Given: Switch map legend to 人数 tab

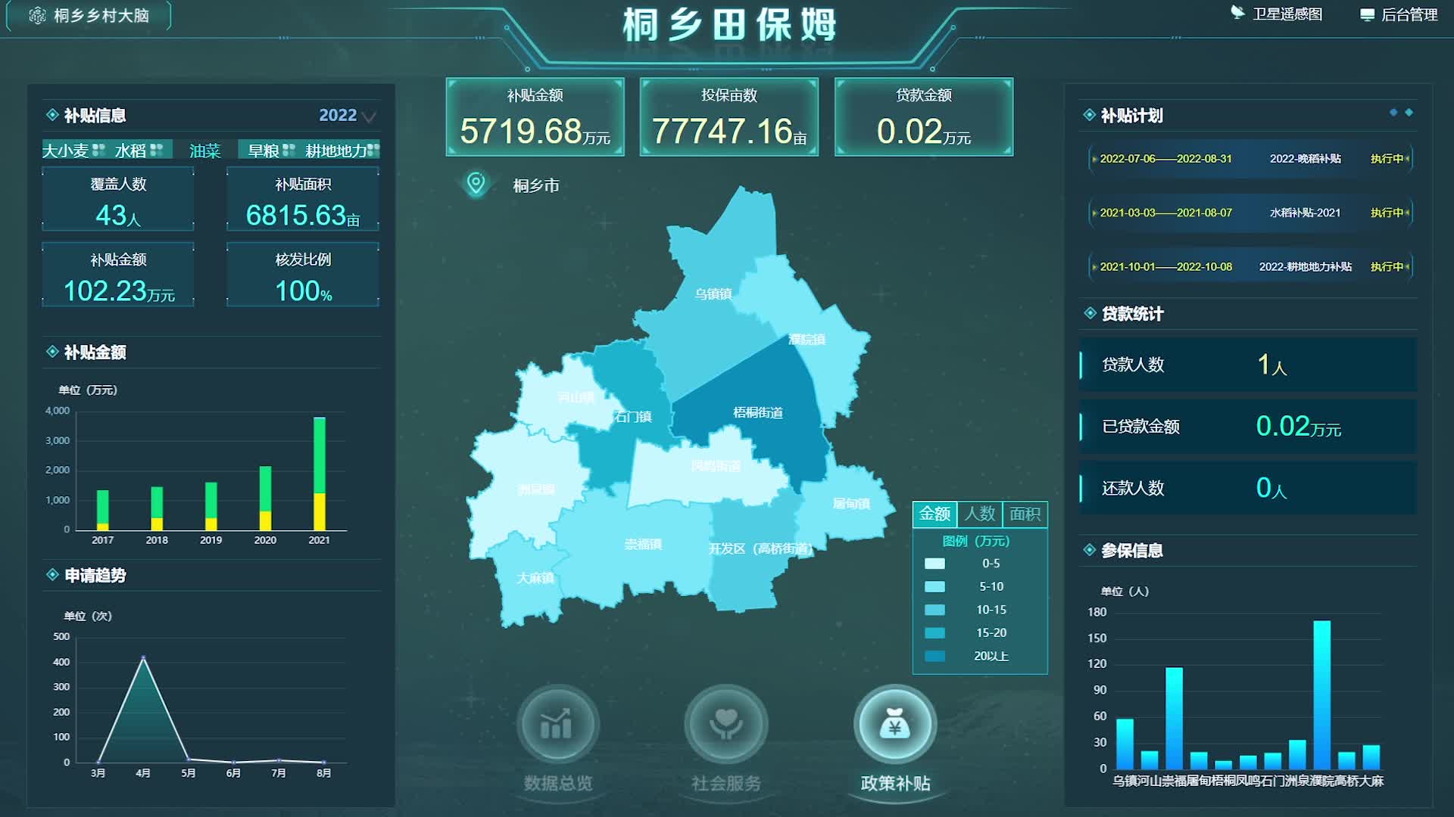Looking at the screenshot, I should point(979,514).
